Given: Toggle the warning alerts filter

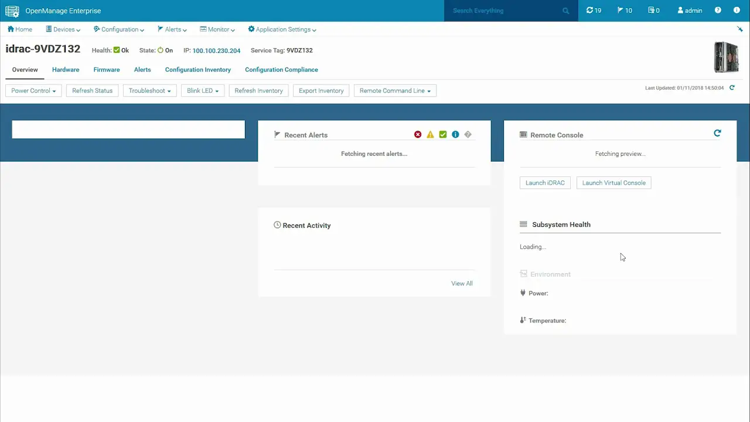Looking at the screenshot, I should (x=430, y=134).
